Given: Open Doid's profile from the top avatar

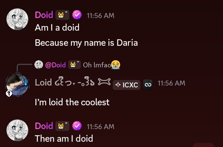Looking at the screenshot, I should click(17, 19).
